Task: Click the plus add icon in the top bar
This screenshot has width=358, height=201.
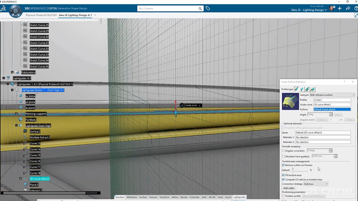Action: [340, 8]
